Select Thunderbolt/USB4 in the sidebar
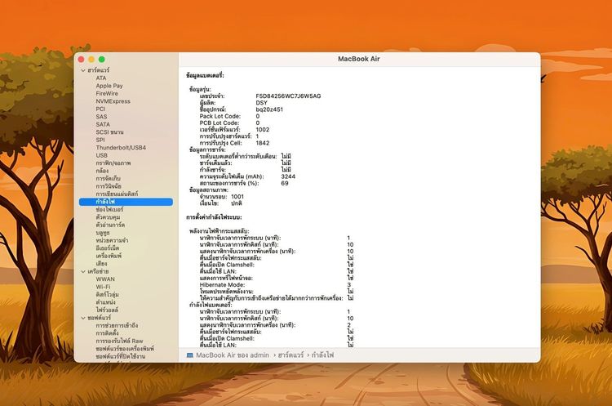This screenshot has width=612, height=406. [121, 147]
